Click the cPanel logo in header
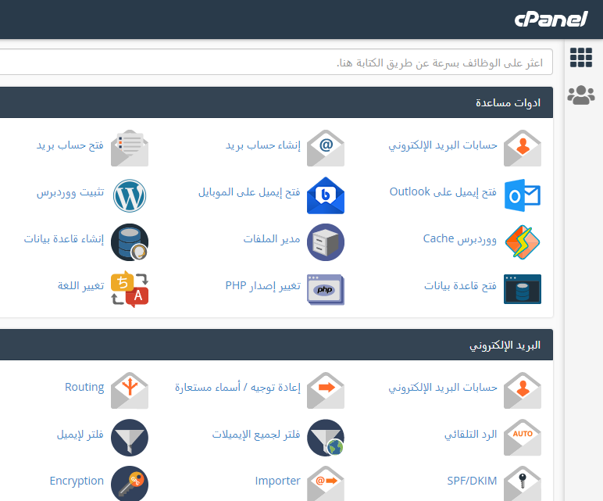The image size is (603, 501). pyautogui.click(x=551, y=20)
